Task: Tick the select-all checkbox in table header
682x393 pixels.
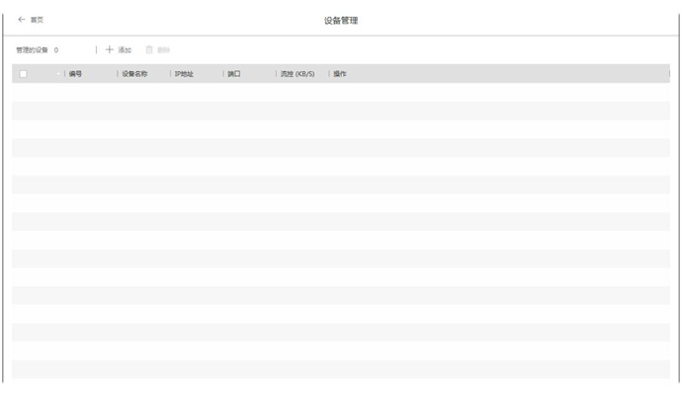Action: (x=23, y=74)
